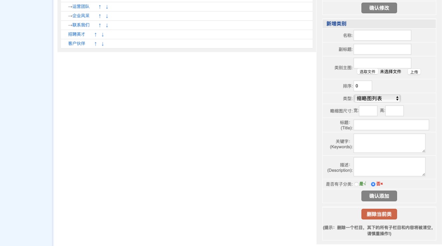
Task: Move 招聘英才 down one position
Action: pyautogui.click(x=103, y=35)
